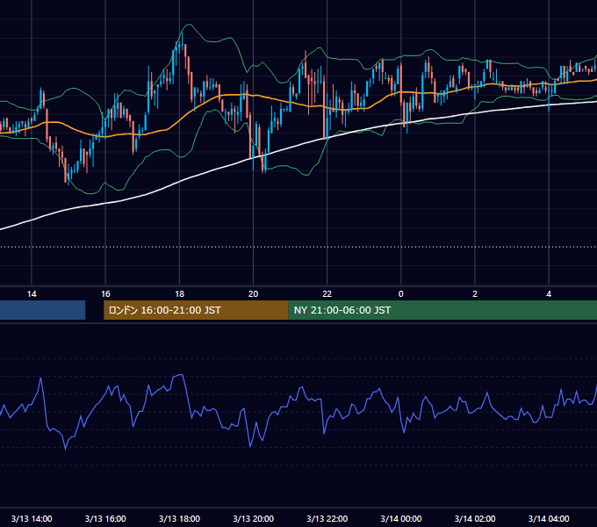Click hour label 22 on price chart axis

pos(327,294)
